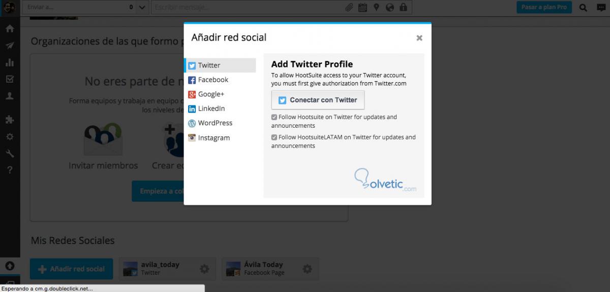Open the Settings gear icon in sidebar

(9, 137)
